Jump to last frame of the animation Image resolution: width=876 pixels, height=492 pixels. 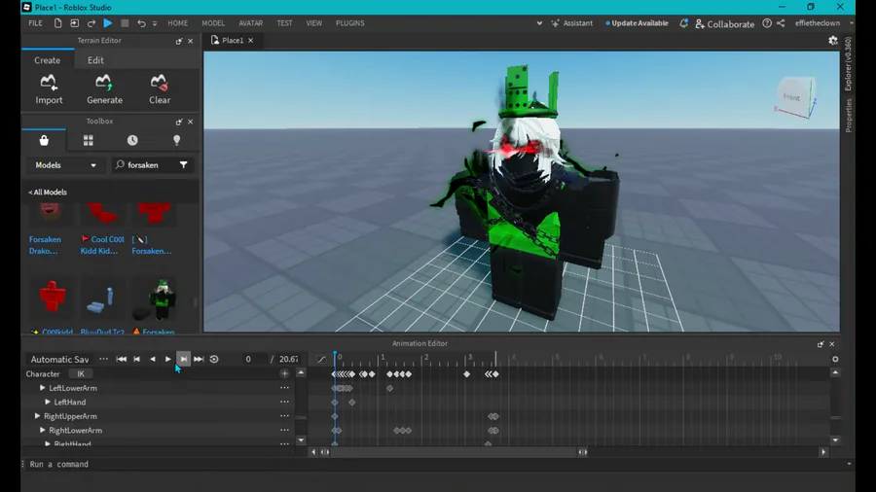[199, 359]
